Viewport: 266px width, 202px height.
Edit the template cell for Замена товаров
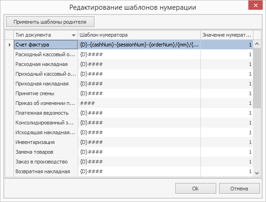139,152
